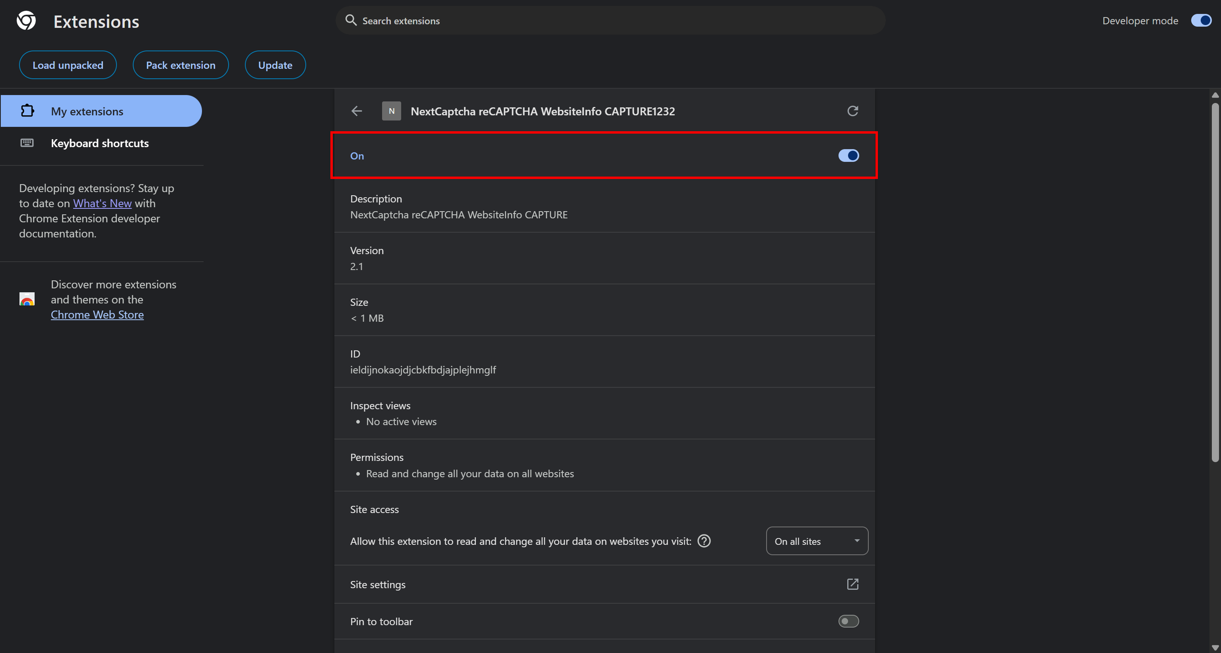The image size is (1221, 653).
Task: Enable Pin to toolbar toggle
Action: point(848,621)
